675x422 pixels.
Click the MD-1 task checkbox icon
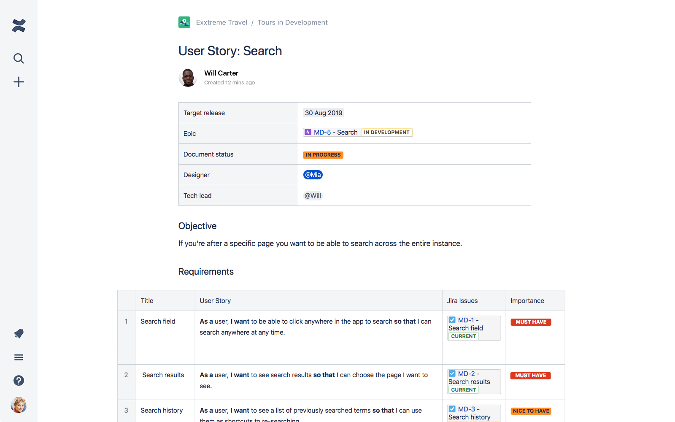tap(452, 320)
